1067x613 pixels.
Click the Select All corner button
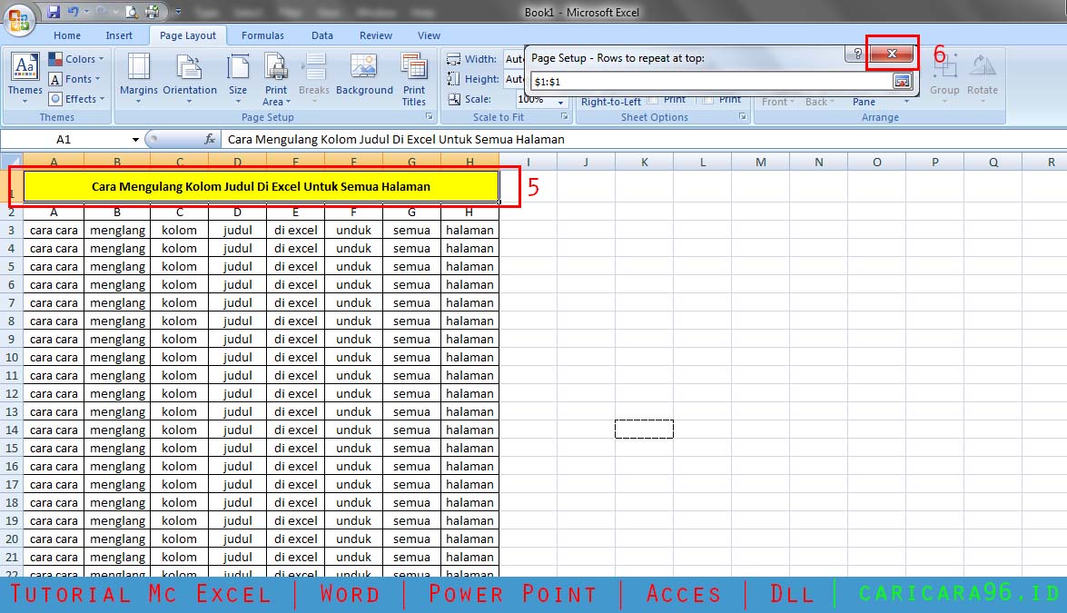(x=12, y=162)
